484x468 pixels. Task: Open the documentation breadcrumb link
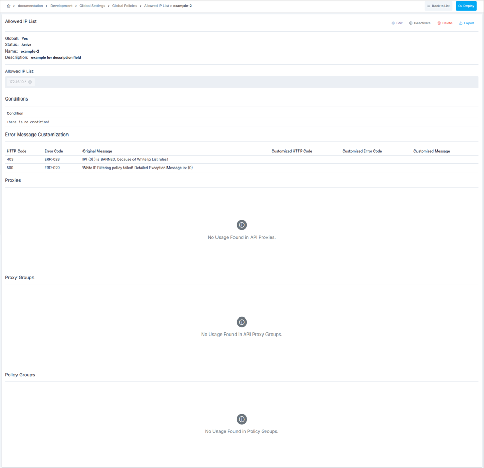30,6
